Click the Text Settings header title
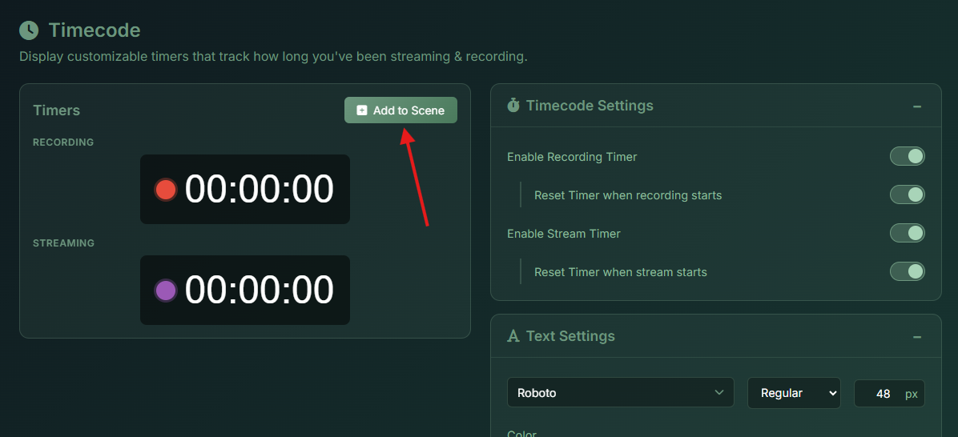 pos(570,336)
